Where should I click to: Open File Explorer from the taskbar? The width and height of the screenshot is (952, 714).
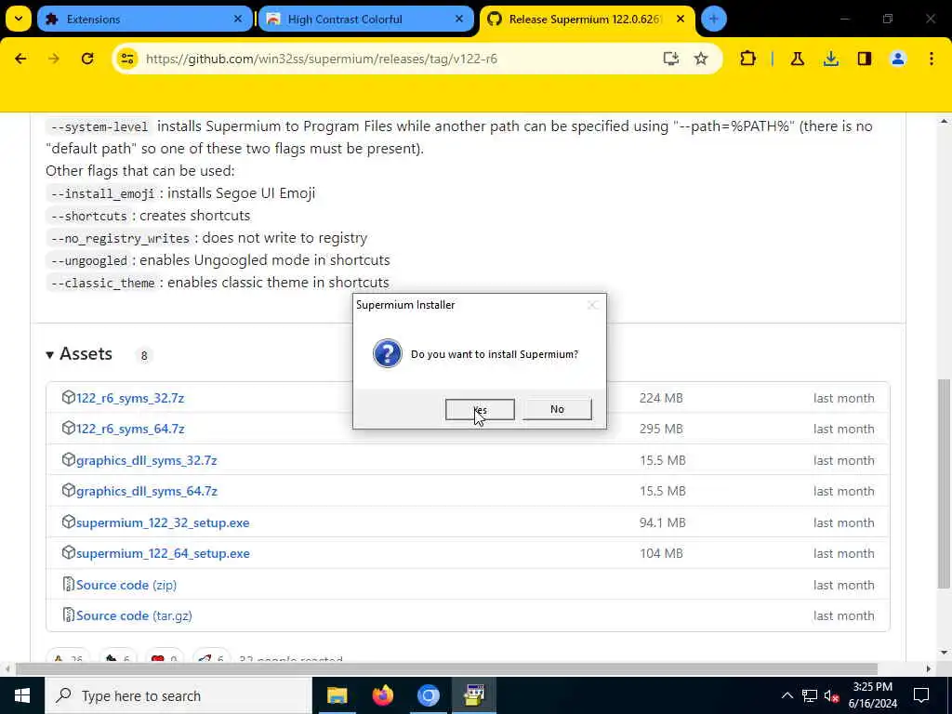click(337, 695)
